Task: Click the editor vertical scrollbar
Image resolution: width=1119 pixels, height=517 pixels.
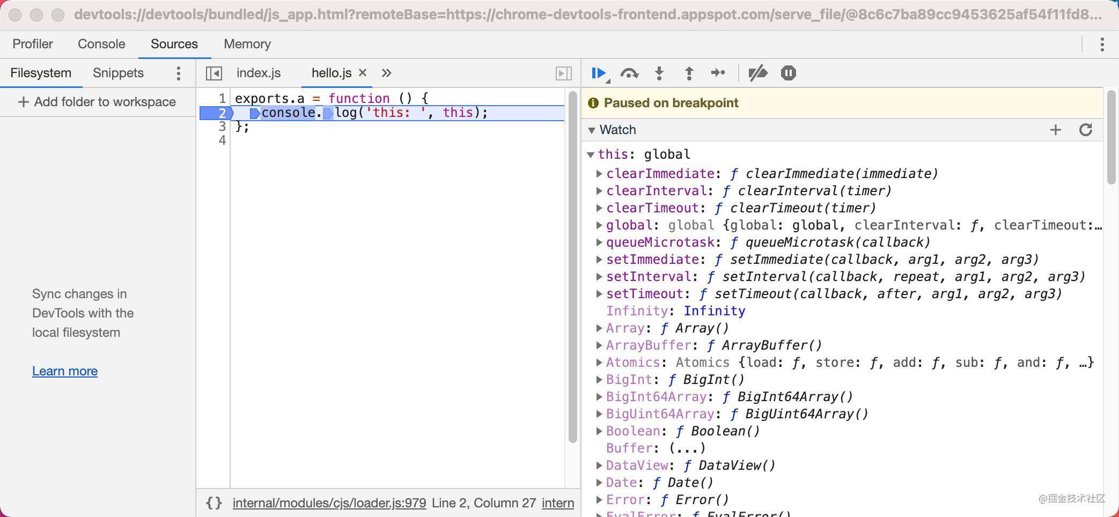Action: [x=572, y=267]
